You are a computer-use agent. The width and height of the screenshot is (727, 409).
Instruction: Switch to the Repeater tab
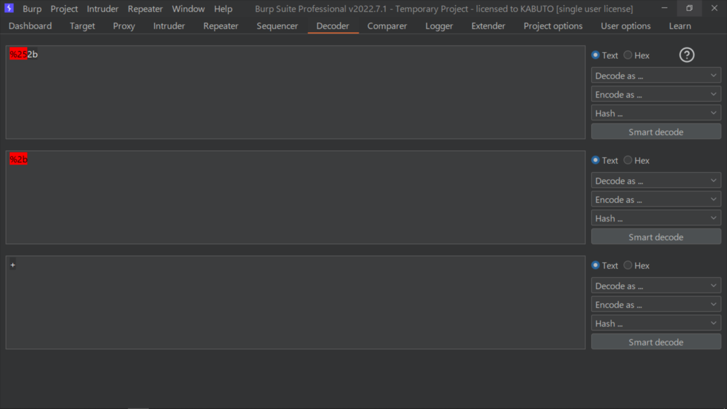(x=221, y=26)
